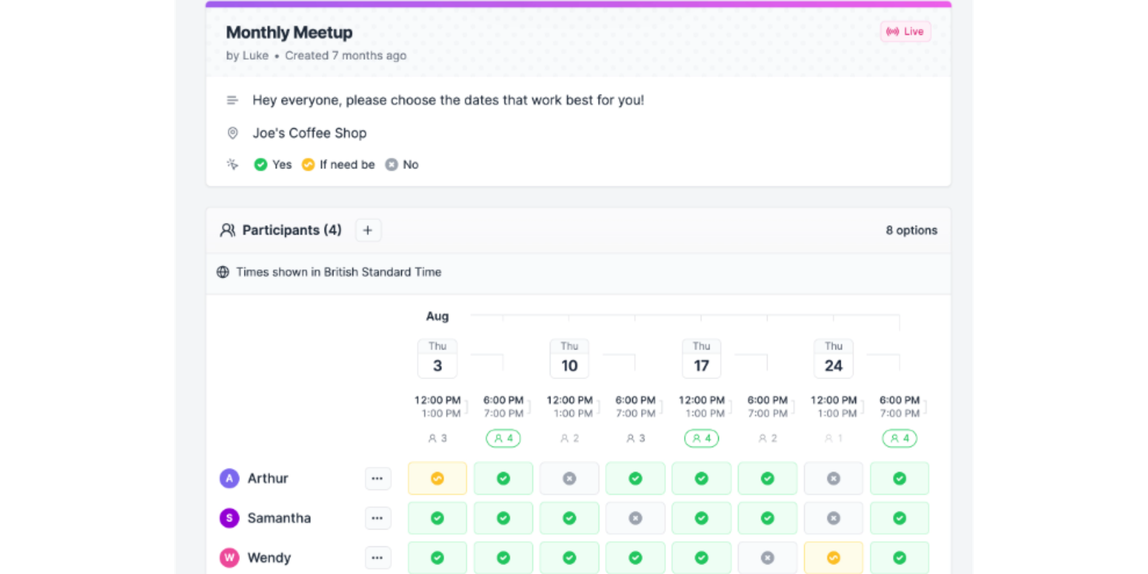
Task: Click the location pin icon beside Joe's Coffee Shop
Action: point(232,133)
